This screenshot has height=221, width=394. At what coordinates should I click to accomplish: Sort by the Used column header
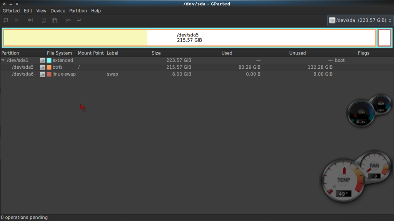(x=227, y=53)
